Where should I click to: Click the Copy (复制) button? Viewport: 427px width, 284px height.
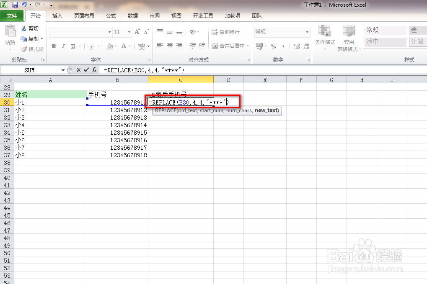click(x=30, y=38)
